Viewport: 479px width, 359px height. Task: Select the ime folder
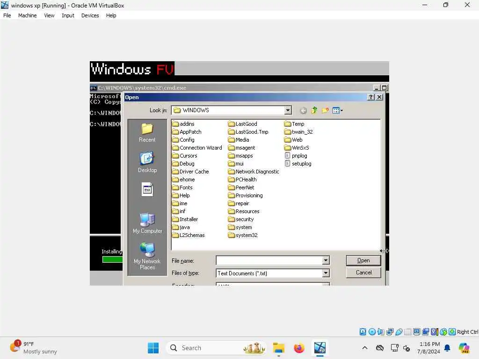[180, 203]
